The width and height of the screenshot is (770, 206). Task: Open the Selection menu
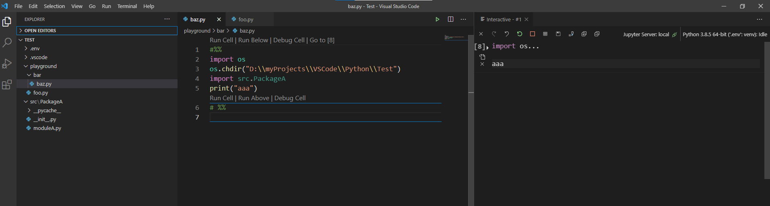coord(54,6)
